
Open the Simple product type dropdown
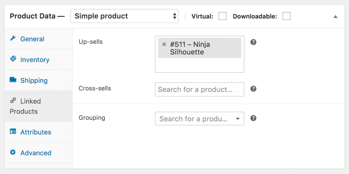pyautogui.click(x=124, y=16)
